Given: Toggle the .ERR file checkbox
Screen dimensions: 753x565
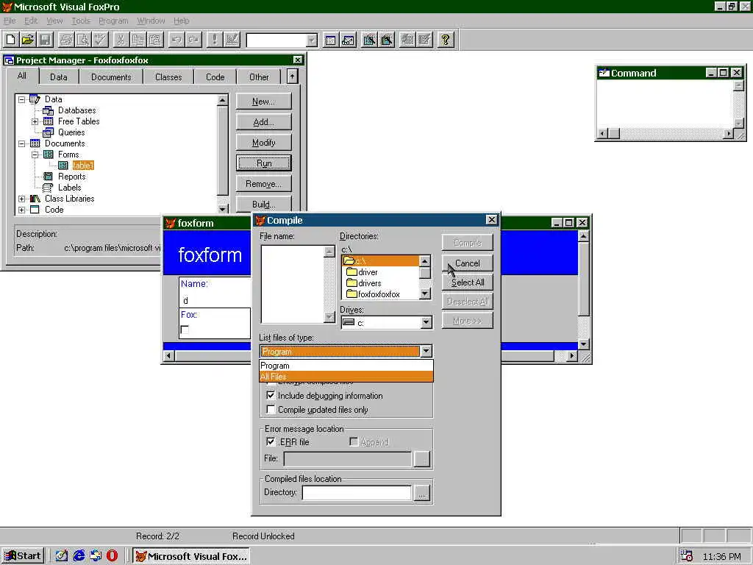Looking at the screenshot, I should pos(271,441).
